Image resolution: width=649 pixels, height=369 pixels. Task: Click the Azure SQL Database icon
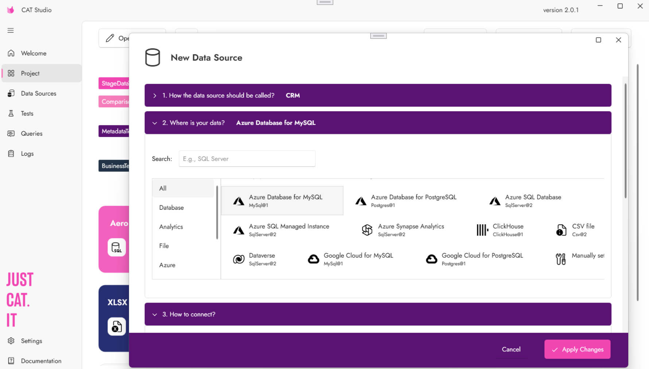(494, 201)
